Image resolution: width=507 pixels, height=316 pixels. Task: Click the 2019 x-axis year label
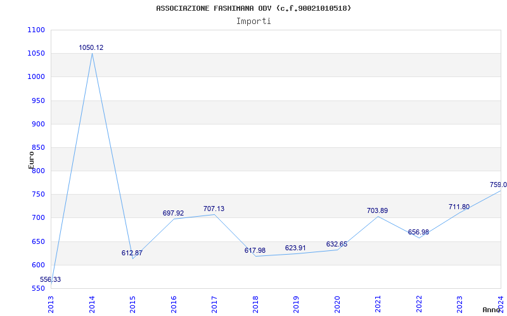[296, 305]
